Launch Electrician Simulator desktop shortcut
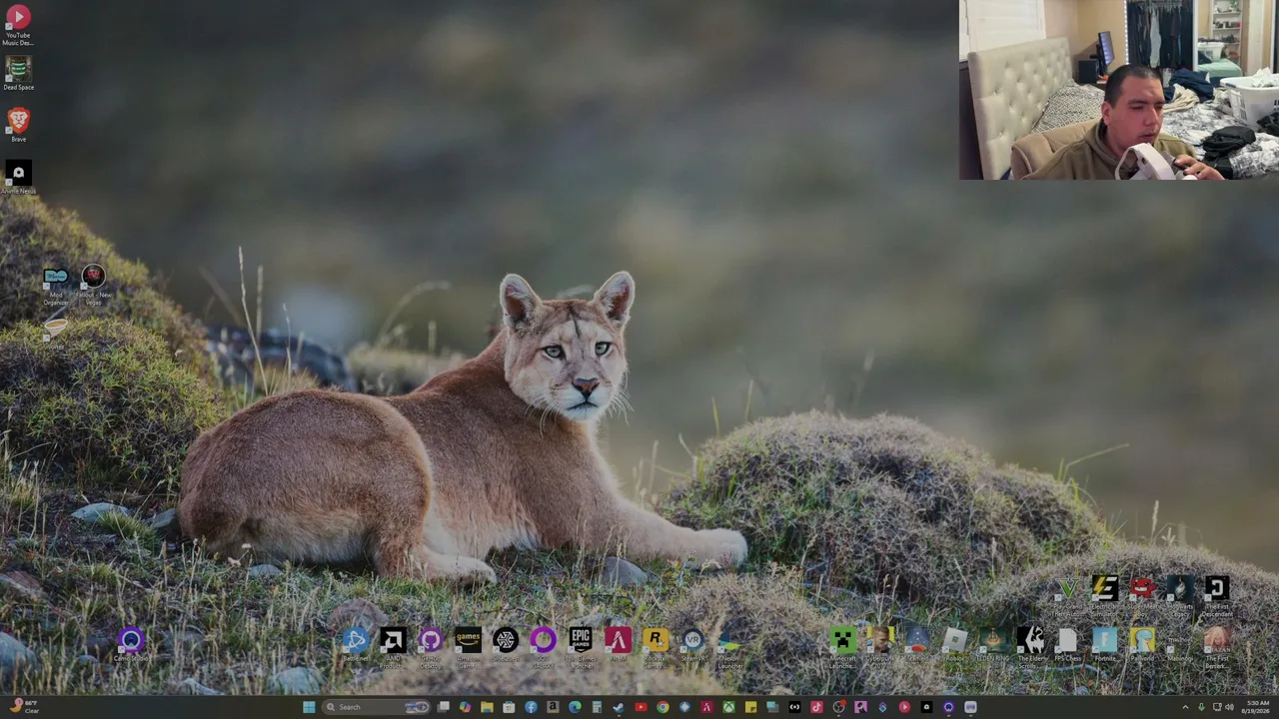Image resolution: width=1279 pixels, height=719 pixels. tap(1105, 595)
